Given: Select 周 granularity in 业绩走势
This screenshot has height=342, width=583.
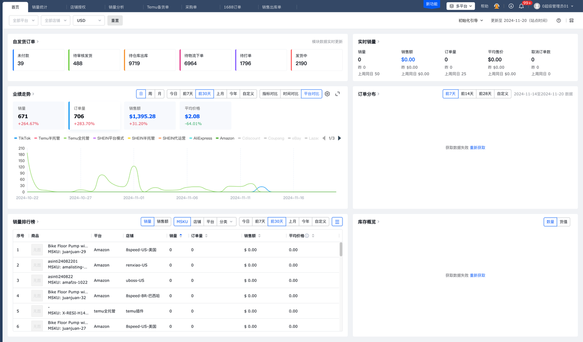Looking at the screenshot, I should tap(150, 94).
